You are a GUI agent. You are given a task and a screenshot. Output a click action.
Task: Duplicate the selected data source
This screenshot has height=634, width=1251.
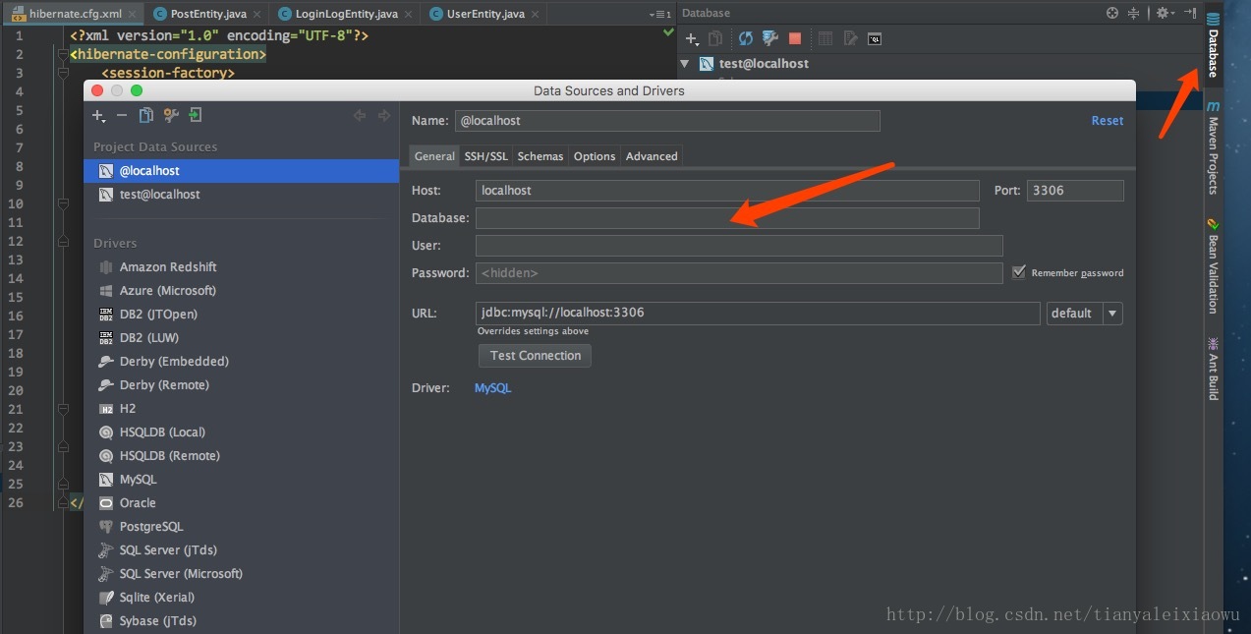[x=146, y=116]
